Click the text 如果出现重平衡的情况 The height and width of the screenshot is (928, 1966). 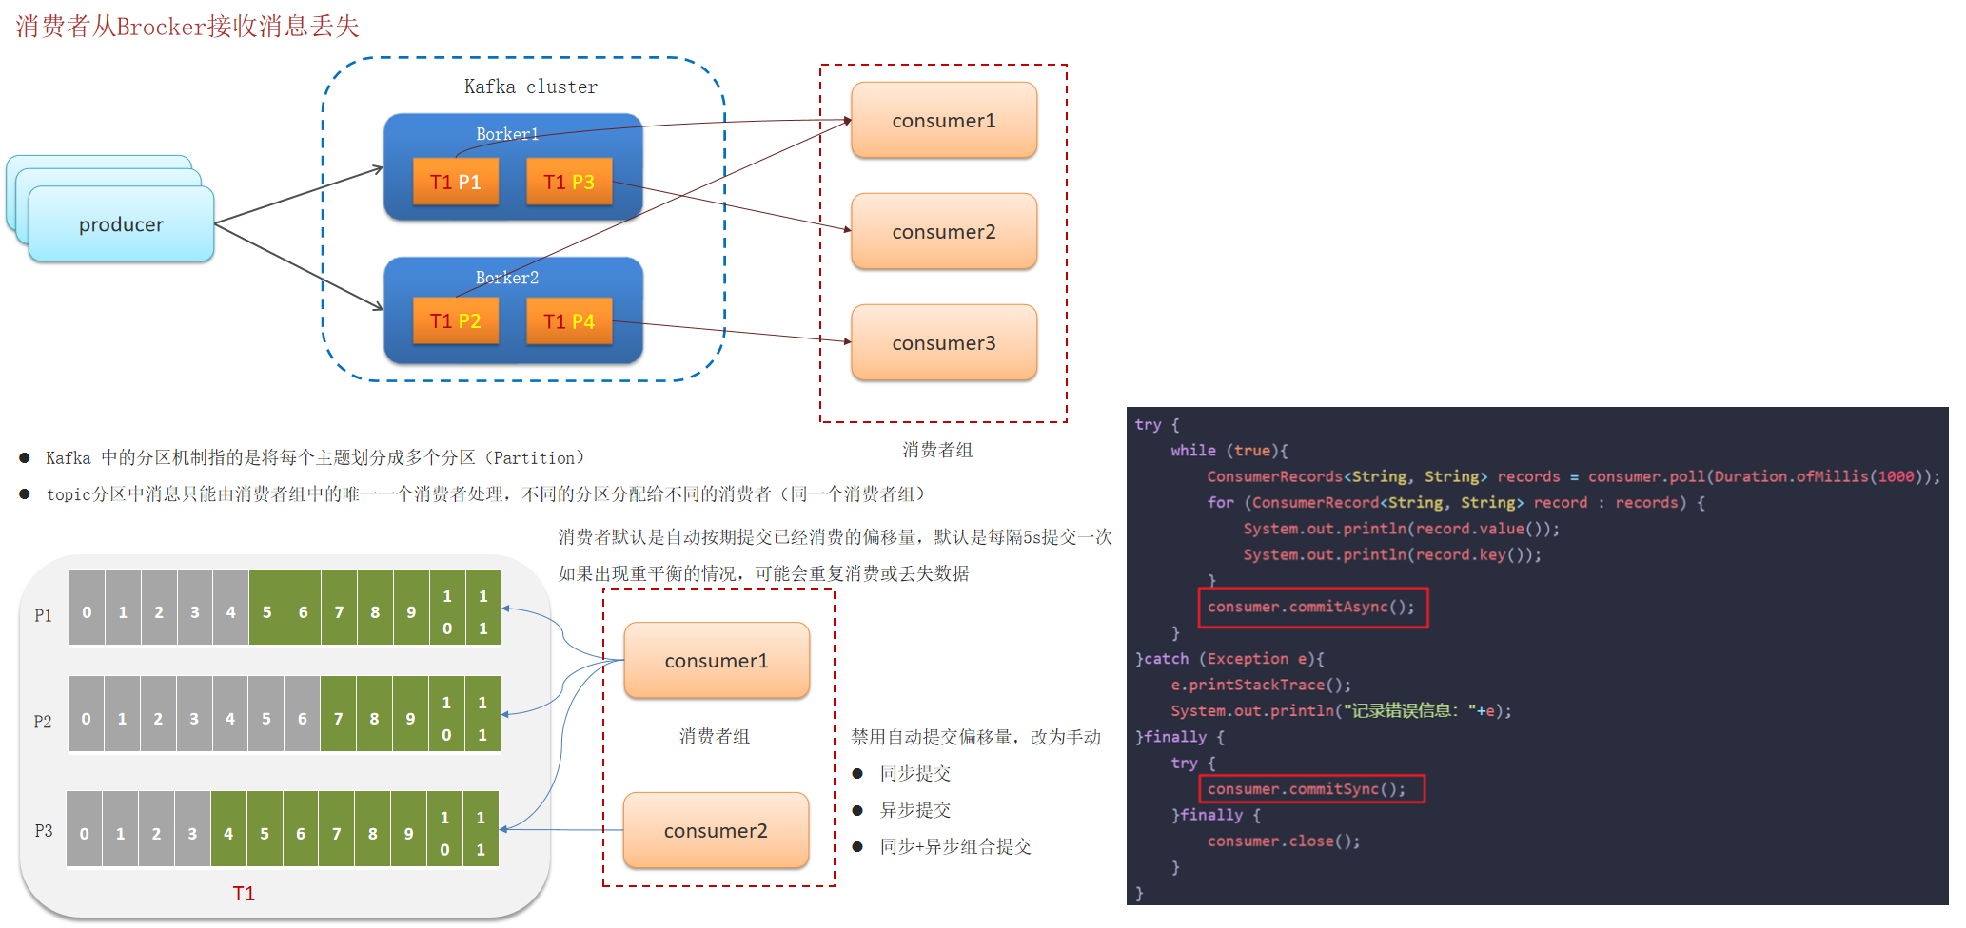pyautogui.click(x=763, y=573)
